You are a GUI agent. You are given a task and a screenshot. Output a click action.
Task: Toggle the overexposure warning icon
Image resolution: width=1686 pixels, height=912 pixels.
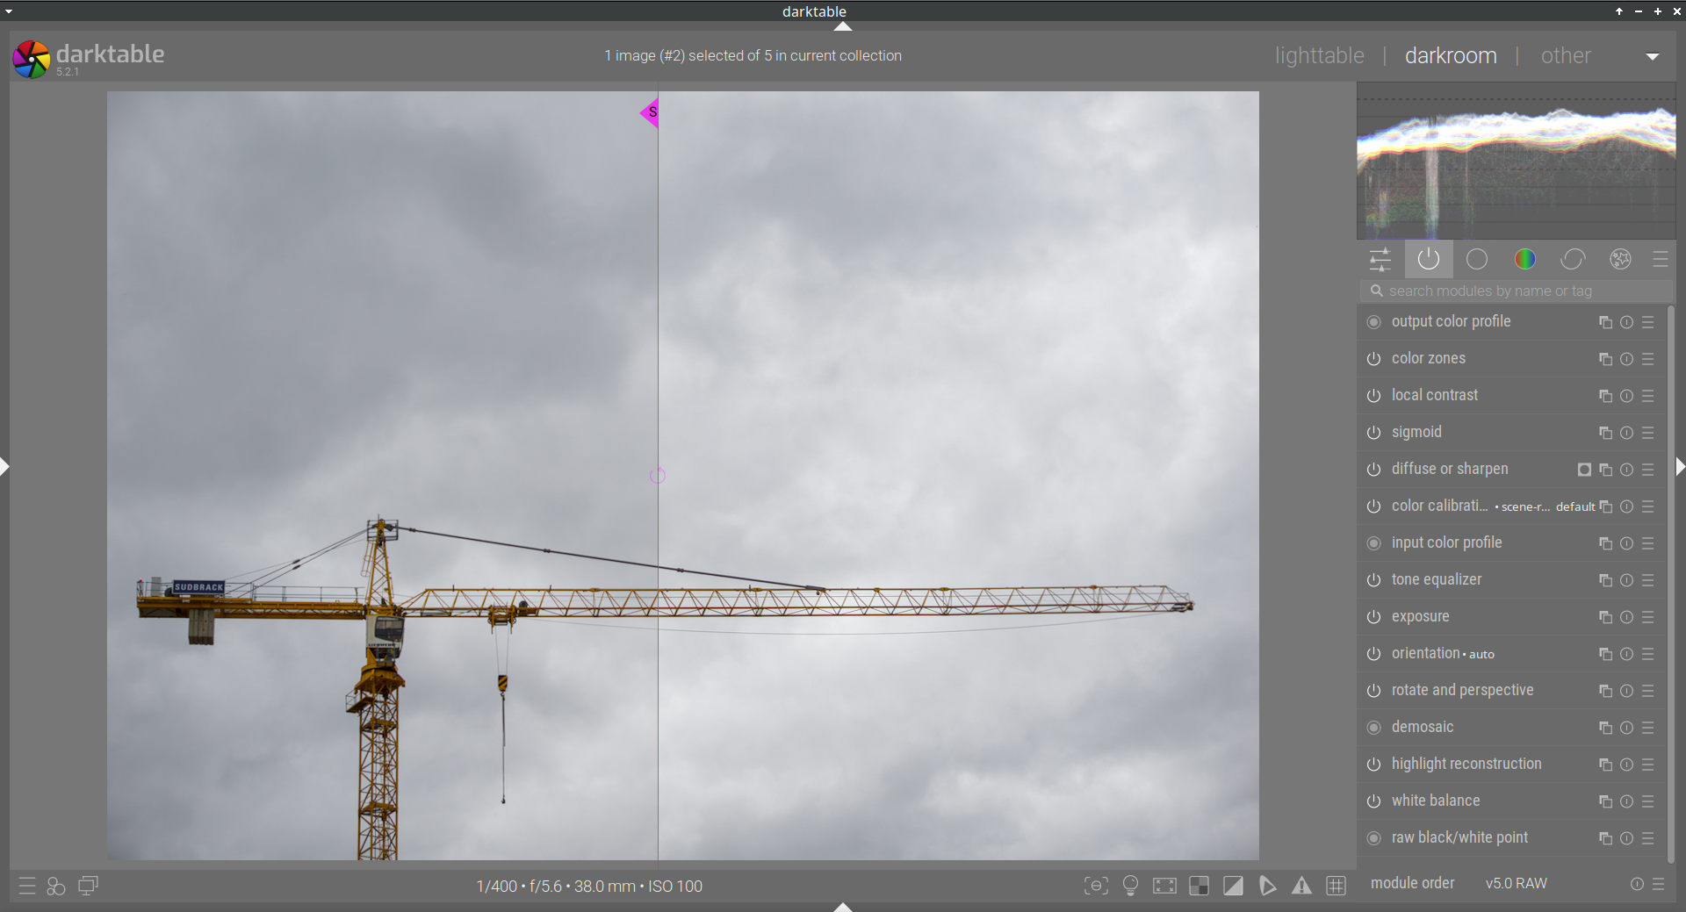coord(1233,887)
